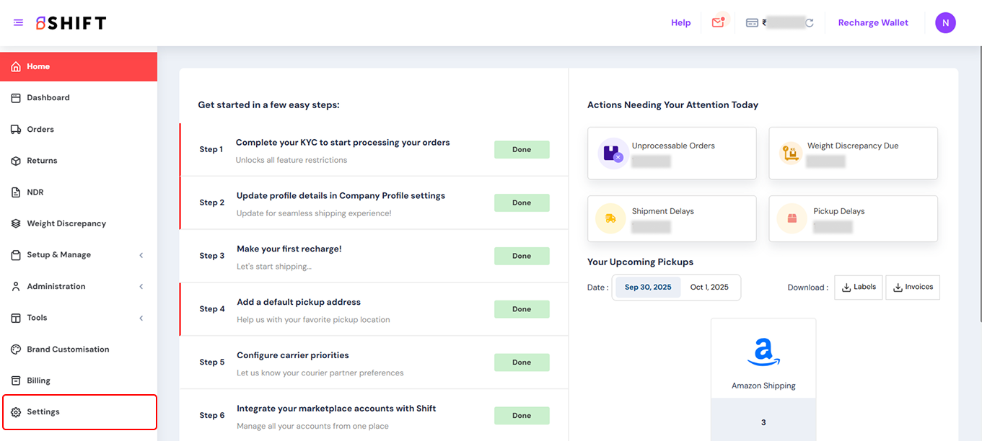Open the Help link in header
This screenshot has width=982, height=441.
coord(680,23)
